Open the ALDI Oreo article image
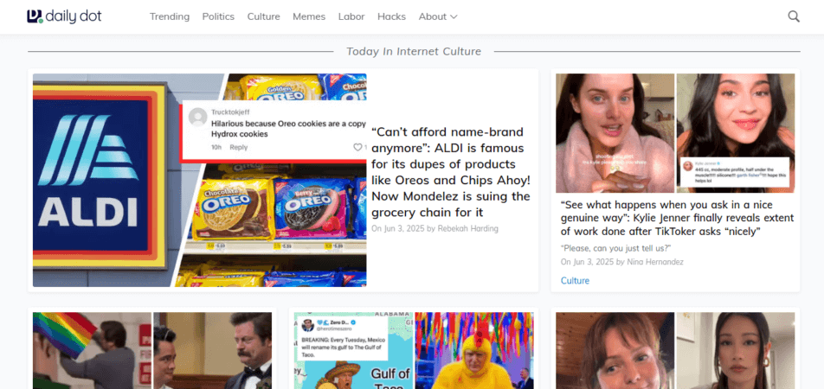 199,180
